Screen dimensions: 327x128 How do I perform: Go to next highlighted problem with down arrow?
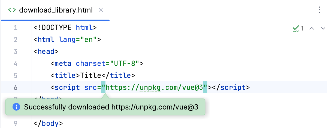323,28
